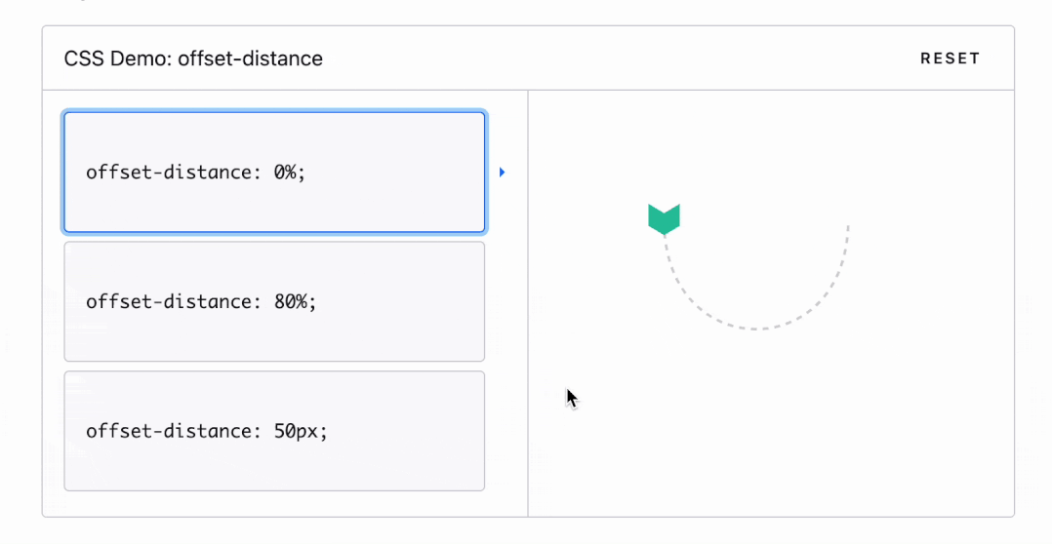The width and height of the screenshot is (1052, 544).
Task: Choose the offset-distance: 80% example
Action: pyautogui.click(x=274, y=301)
